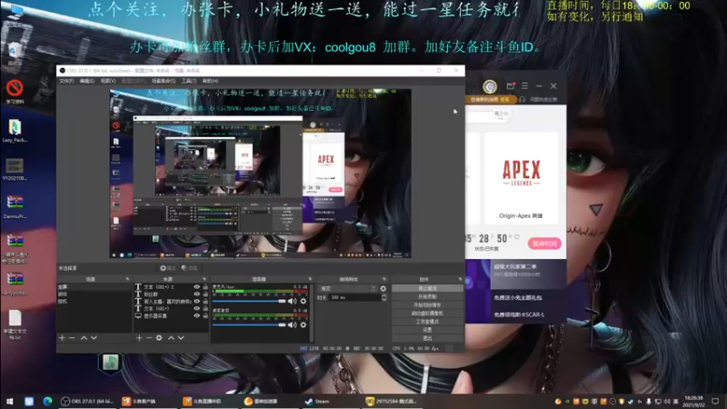Screen dimensions: 727x409
Task: Open scene transition properties gear icon
Action: click(383, 288)
